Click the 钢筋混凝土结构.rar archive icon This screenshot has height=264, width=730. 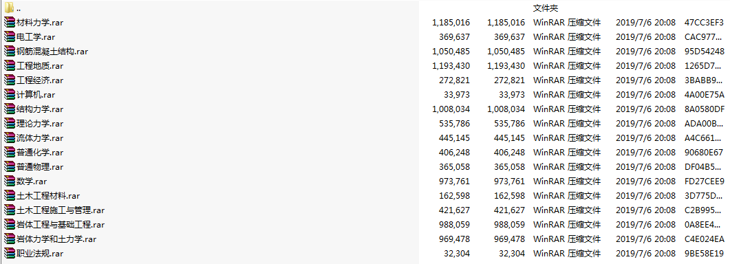10,51
